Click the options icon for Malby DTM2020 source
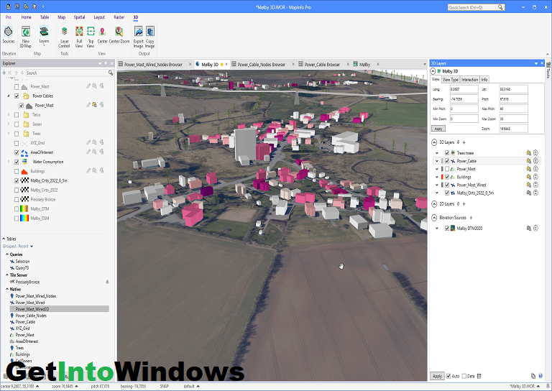552x391 pixels. tap(535, 228)
